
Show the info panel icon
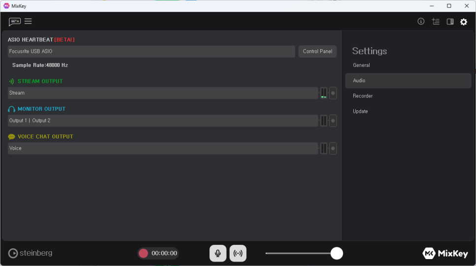[x=421, y=21]
